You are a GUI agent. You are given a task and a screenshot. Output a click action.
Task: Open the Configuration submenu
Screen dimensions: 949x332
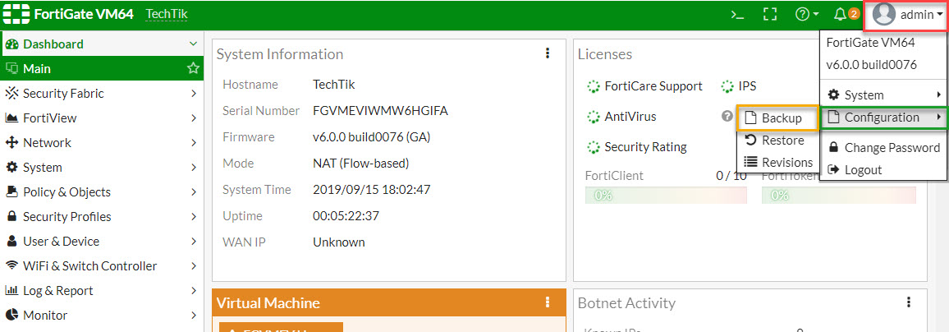(x=884, y=118)
